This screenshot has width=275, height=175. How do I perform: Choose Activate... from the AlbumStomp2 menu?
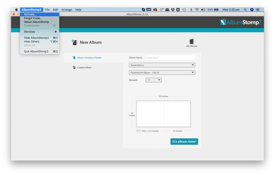coord(30,14)
